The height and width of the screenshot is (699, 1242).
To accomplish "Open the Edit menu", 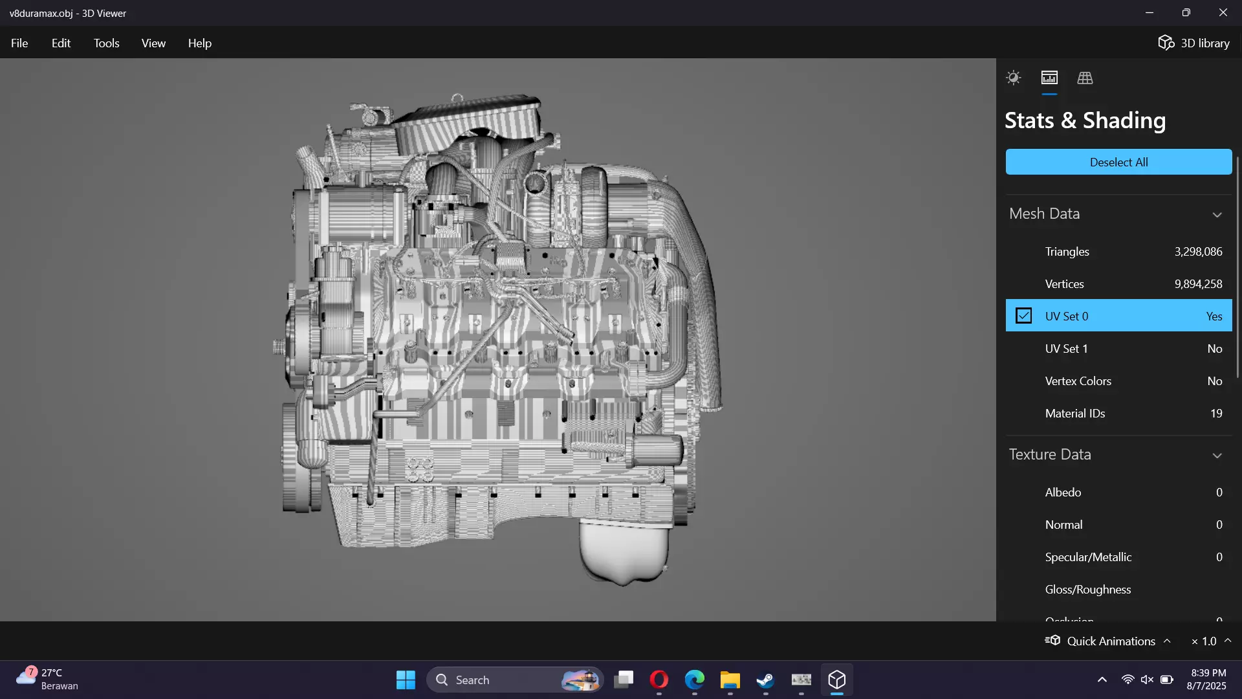I will (61, 43).
